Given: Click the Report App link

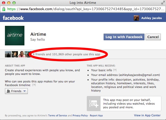Looking at the screenshot, I should [96, 115].
